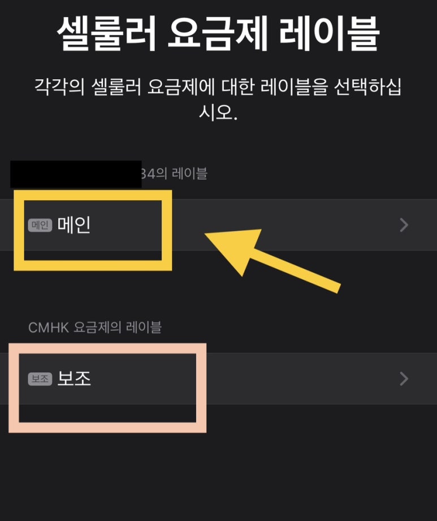
Task: Click the blacked-out redacted phone number
Action: 76,174
